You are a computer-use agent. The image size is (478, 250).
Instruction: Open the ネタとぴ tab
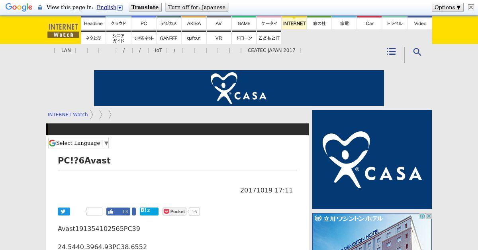[x=93, y=37]
